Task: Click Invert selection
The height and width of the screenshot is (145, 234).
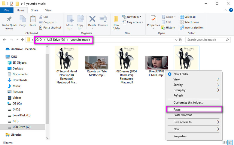Action: coord(192,28)
